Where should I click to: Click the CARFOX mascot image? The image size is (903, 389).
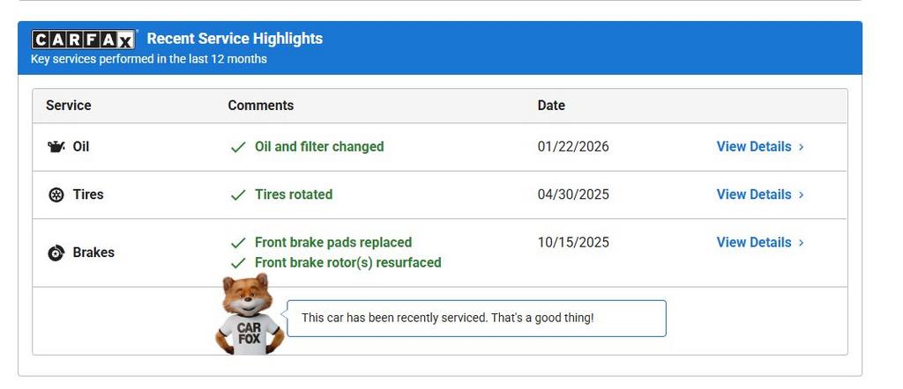pos(249,315)
